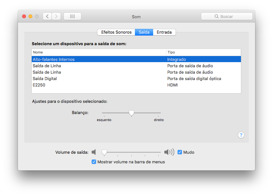This screenshot has height=196, width=273.
Task: Close the Som window with red button
Action: pos(24,16)
